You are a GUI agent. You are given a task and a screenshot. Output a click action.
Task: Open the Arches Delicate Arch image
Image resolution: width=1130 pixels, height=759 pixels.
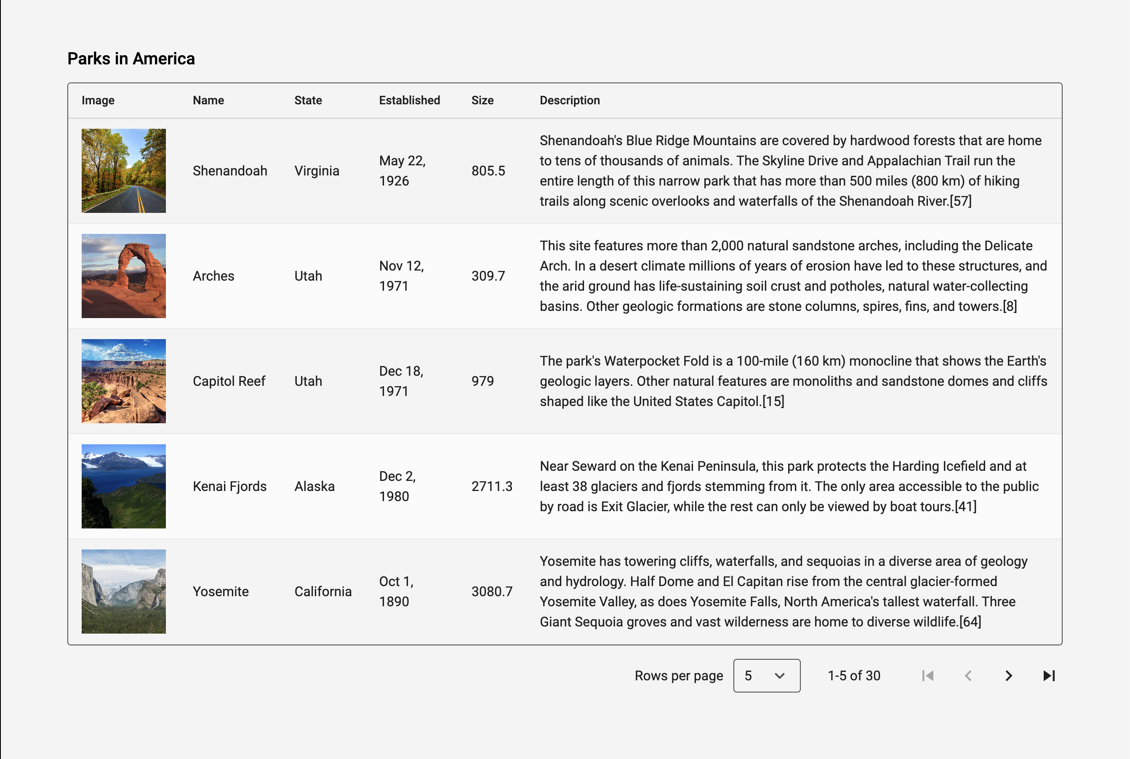tap(123, 276)
